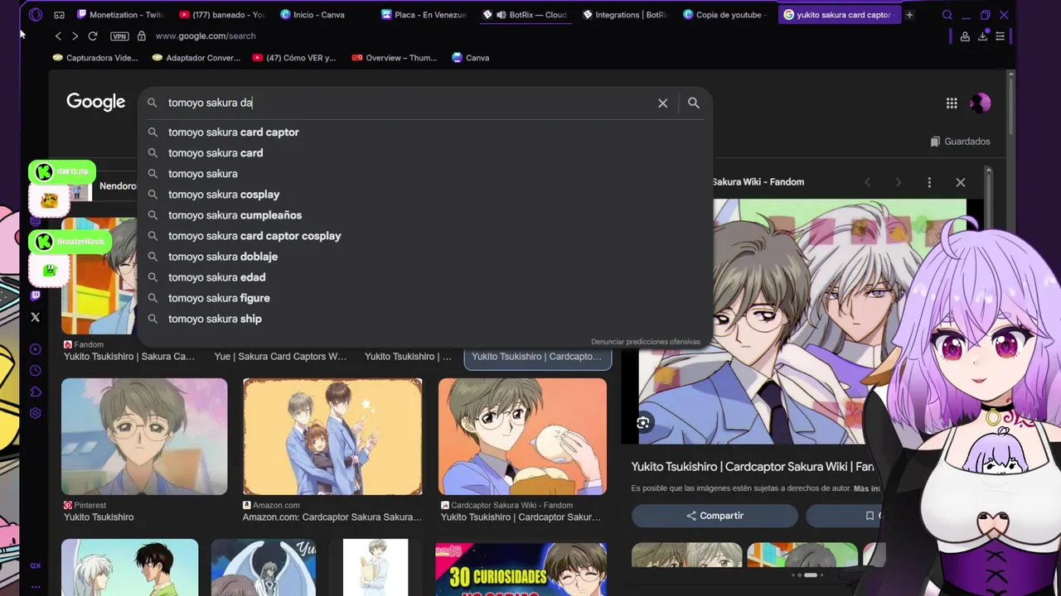The image size is (1061, 596).
Task: Open the History clock icon in sidebar
Action: pos(35,371)
